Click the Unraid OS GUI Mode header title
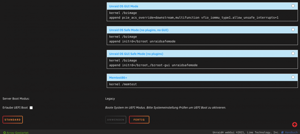The width and height of the screenshot is (300, 134). coord(124,6)
